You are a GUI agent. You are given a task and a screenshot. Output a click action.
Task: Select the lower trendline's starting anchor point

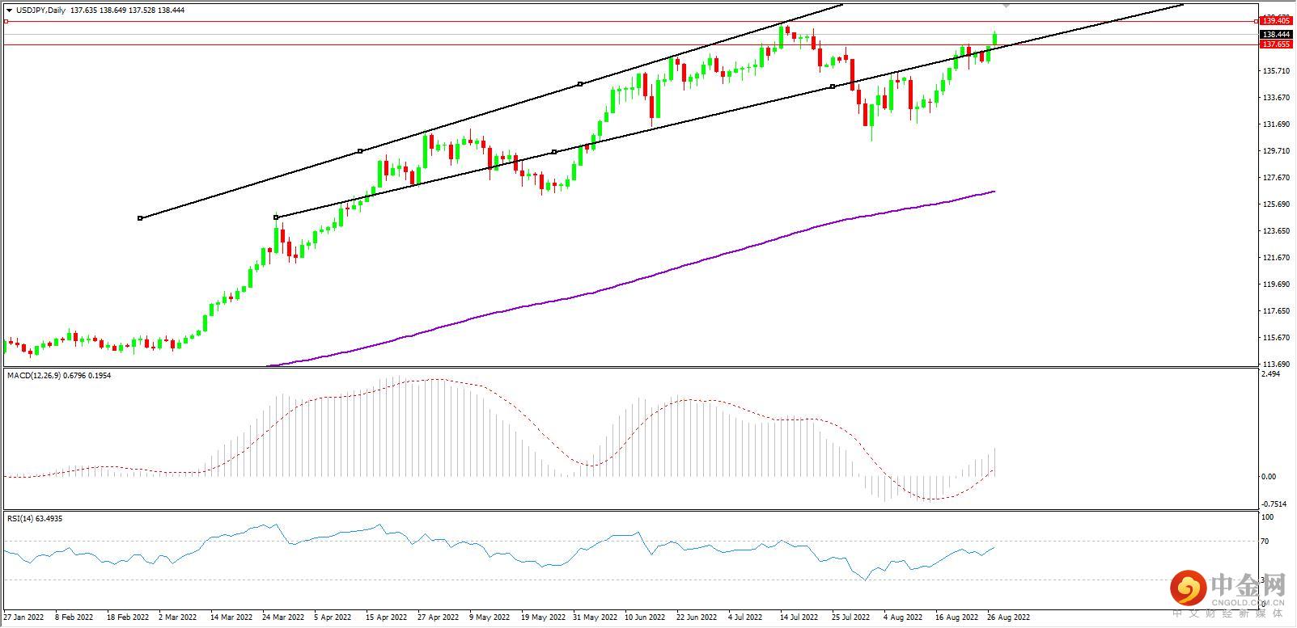click(276, 217)
